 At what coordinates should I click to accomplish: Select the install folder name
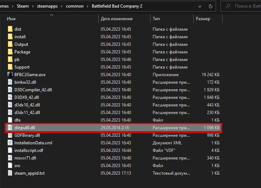click(x=20, y=37)
